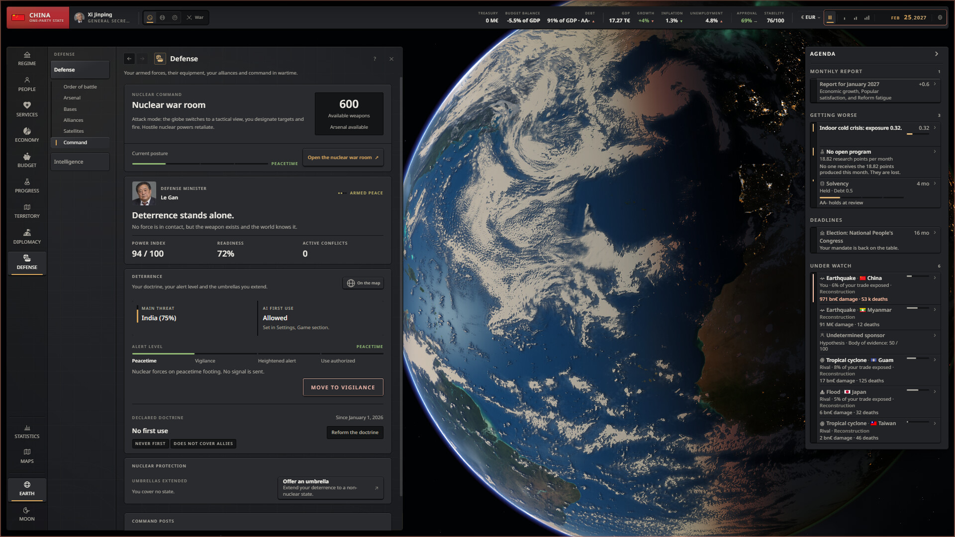Open the Intelligence section tab
Image resolution: width=955 pixels, height=537 pixels.
(80, 162)
